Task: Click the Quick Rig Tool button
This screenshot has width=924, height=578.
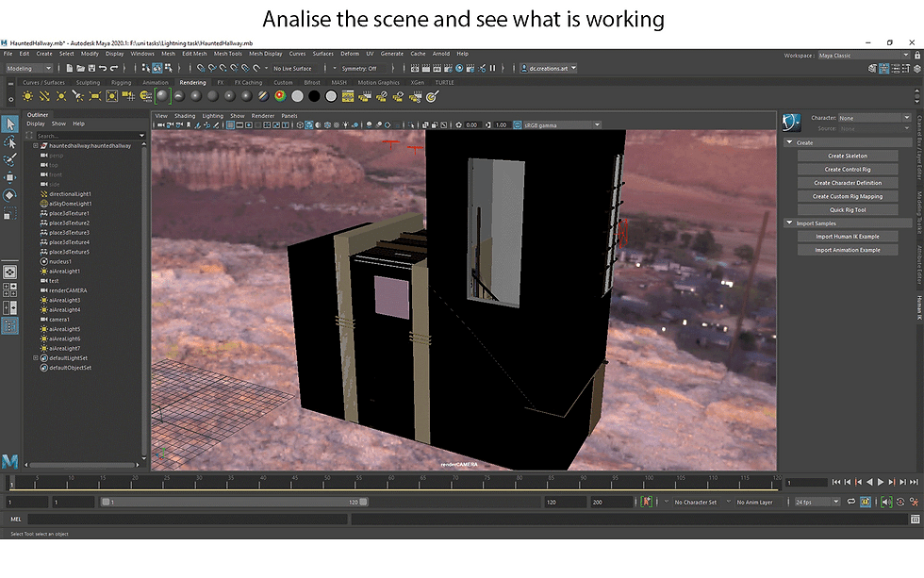Action: click(x=848, y=209)
